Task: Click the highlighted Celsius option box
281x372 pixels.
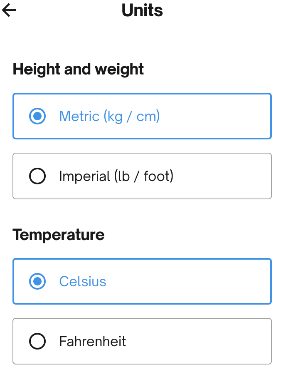Action: 187,282
